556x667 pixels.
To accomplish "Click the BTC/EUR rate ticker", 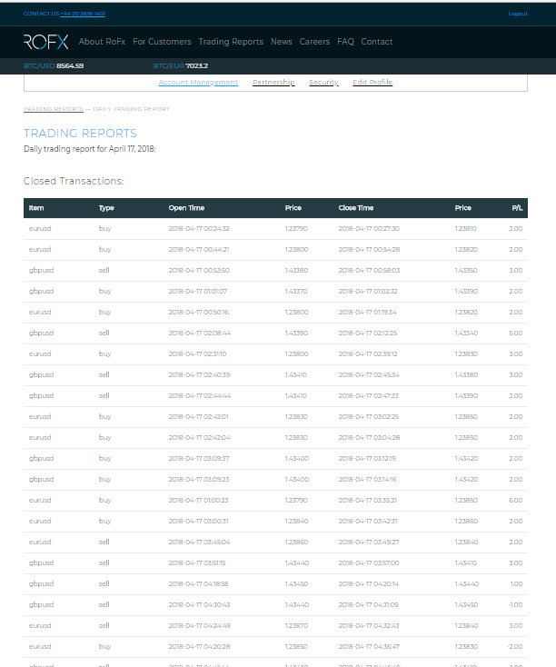I will (181, 66).
